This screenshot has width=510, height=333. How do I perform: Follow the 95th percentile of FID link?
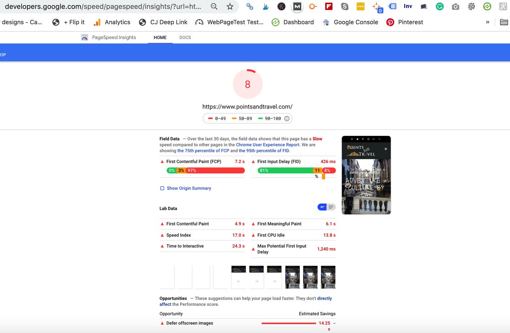[263, 151]
